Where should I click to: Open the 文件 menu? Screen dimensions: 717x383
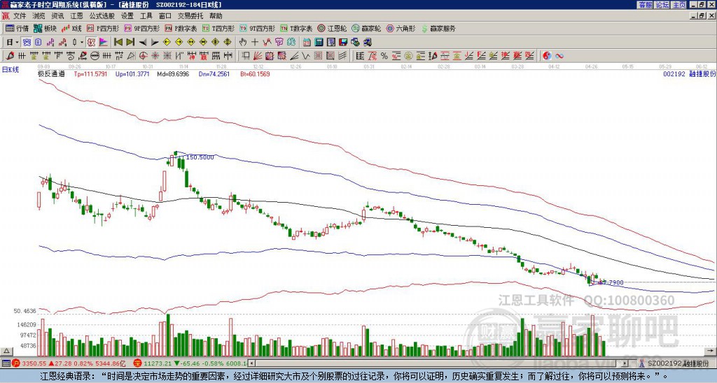[20, 16]
